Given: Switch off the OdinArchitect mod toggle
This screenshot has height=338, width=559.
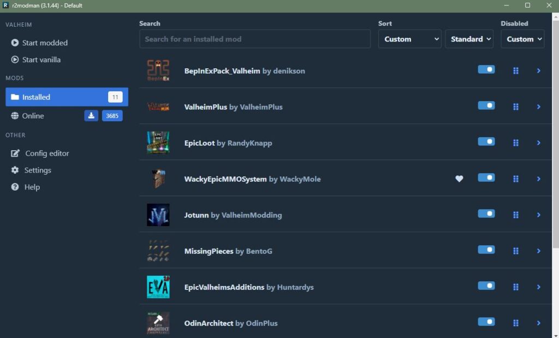Looking at the screenshot, I should click(486, 322).
